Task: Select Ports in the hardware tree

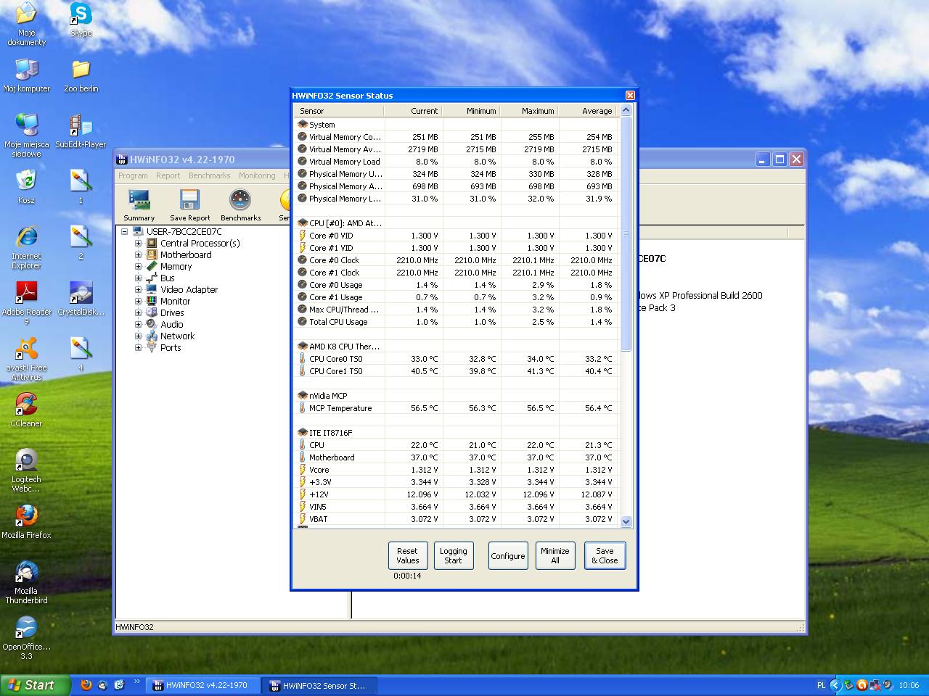Action: (x=171, y=348)
